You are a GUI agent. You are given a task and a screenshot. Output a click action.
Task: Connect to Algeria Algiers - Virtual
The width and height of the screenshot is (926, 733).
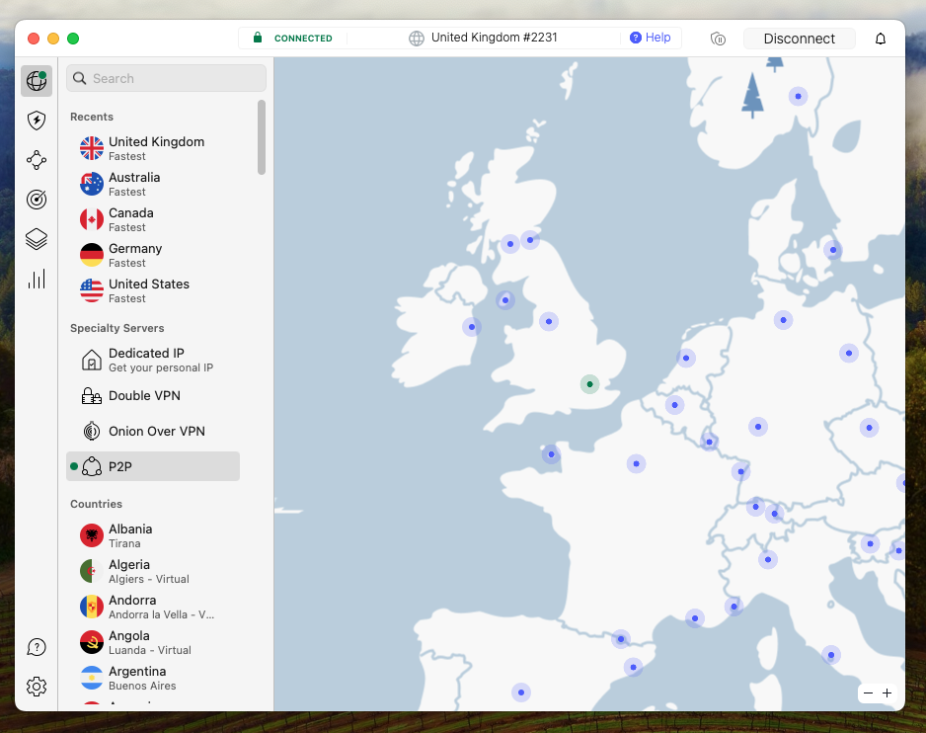153,571
